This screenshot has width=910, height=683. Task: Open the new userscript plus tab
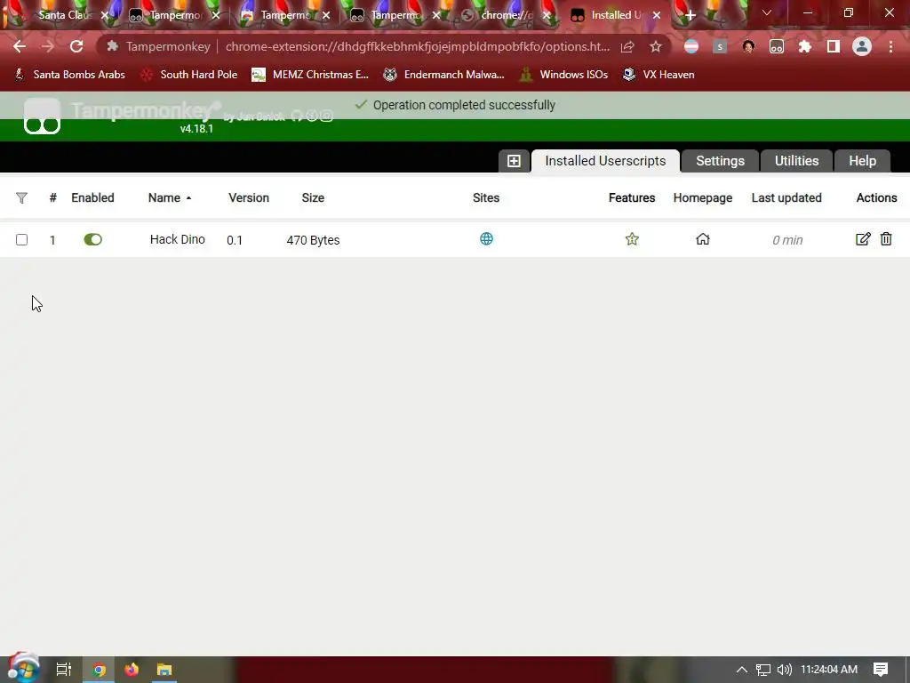pyautogui.click(x=514, y=161)
